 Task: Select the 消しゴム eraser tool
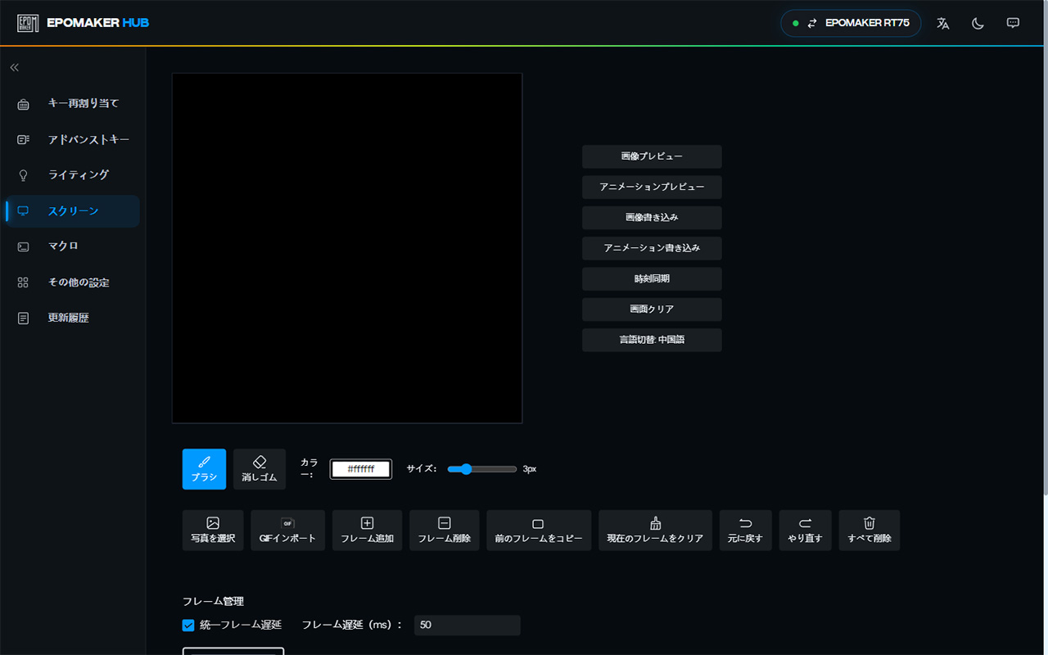pos(260,469)
